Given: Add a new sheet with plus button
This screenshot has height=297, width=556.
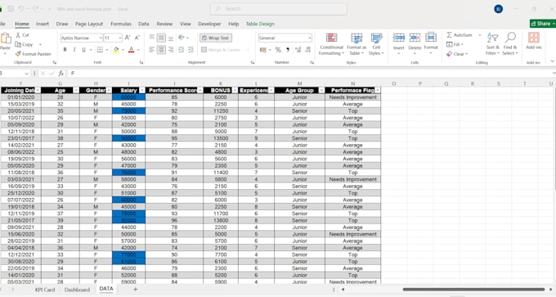Looking at the screenshot, I should [x=135, y=290].
